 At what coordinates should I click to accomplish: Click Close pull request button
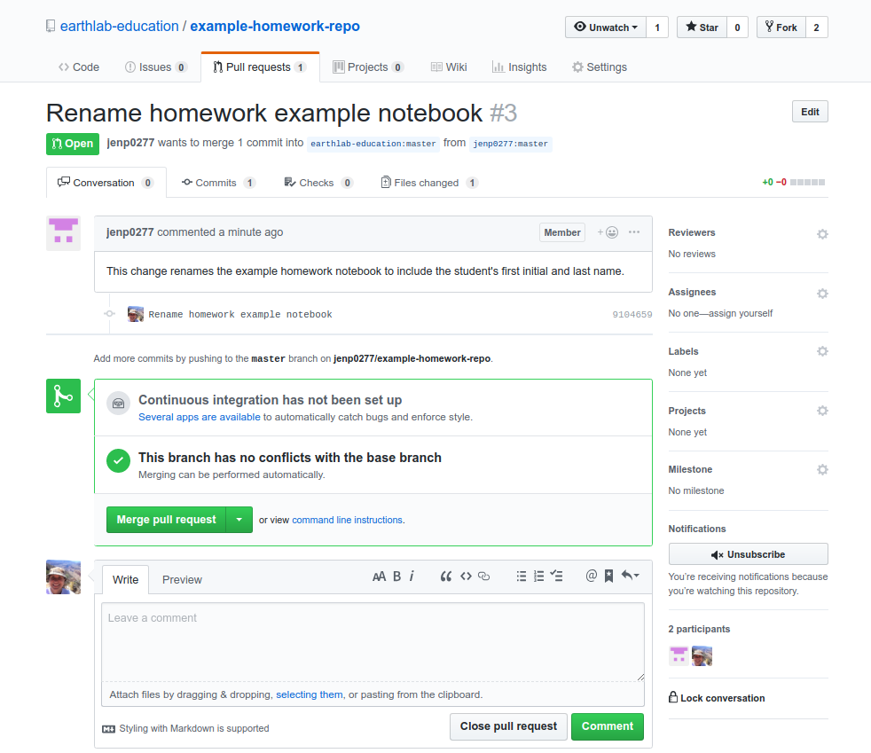508,726
